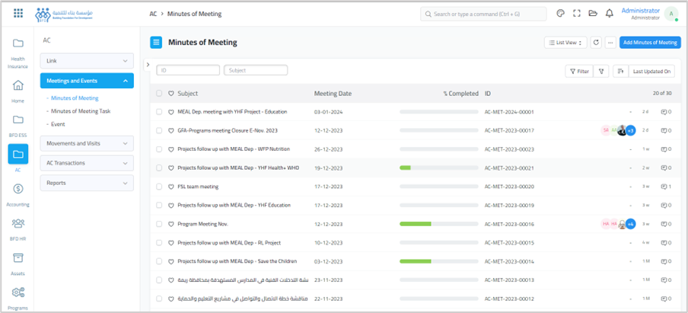Click the Filter button

[578, 71]
